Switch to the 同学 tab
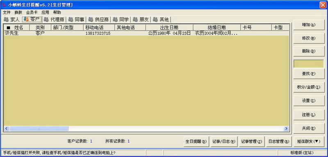 tap(121, 20)
